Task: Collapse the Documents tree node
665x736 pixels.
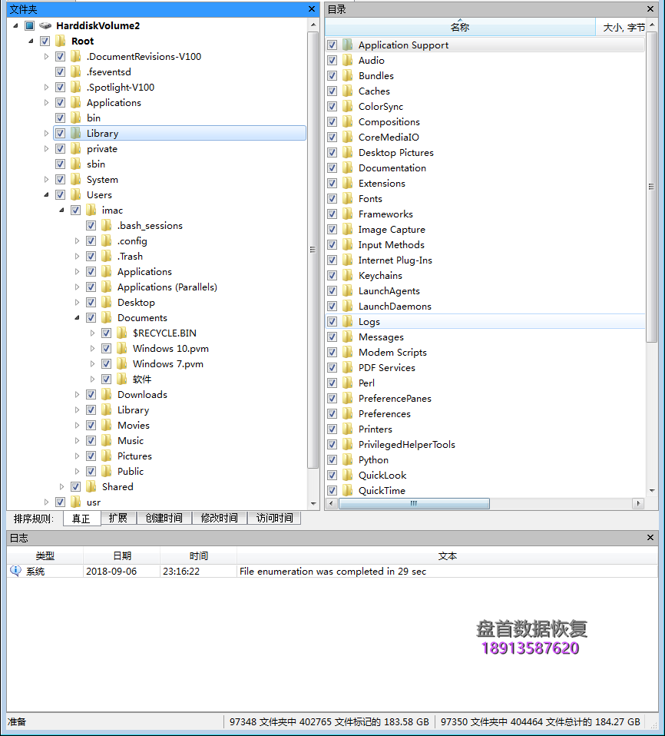Action: click(77, 317)
